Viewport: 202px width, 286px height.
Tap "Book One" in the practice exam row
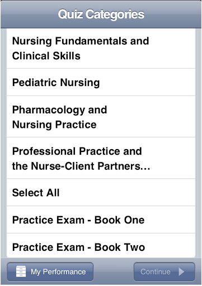pyautogui.click(x=119, y=220)
